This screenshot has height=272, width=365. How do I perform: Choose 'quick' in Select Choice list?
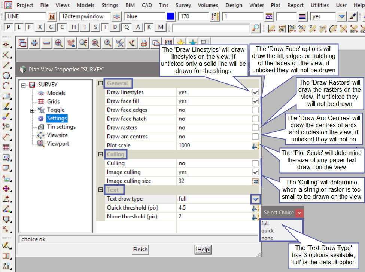click(x=268, y=231)
